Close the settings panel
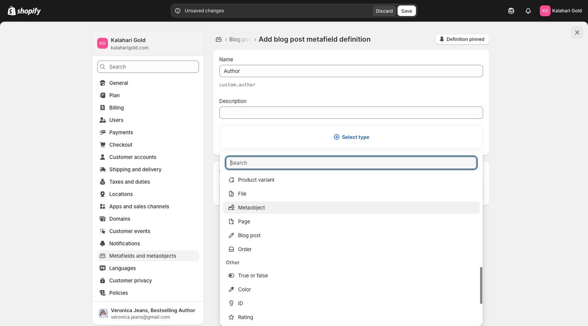This screenshot has width=588, height=326. pyautogui.click(x=577, y=32)
